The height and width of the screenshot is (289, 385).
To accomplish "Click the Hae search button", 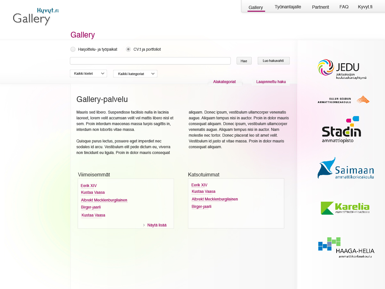I will 244,61.
